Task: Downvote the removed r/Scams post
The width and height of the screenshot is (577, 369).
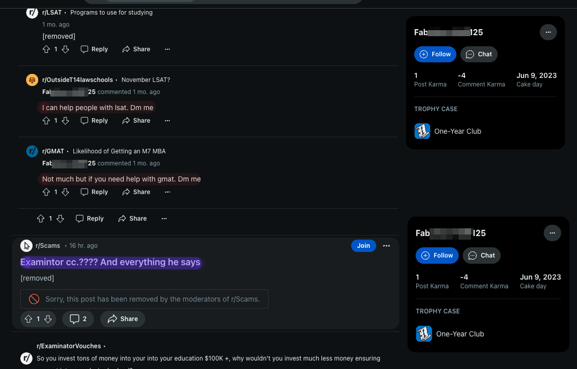Action: (48, 319)
